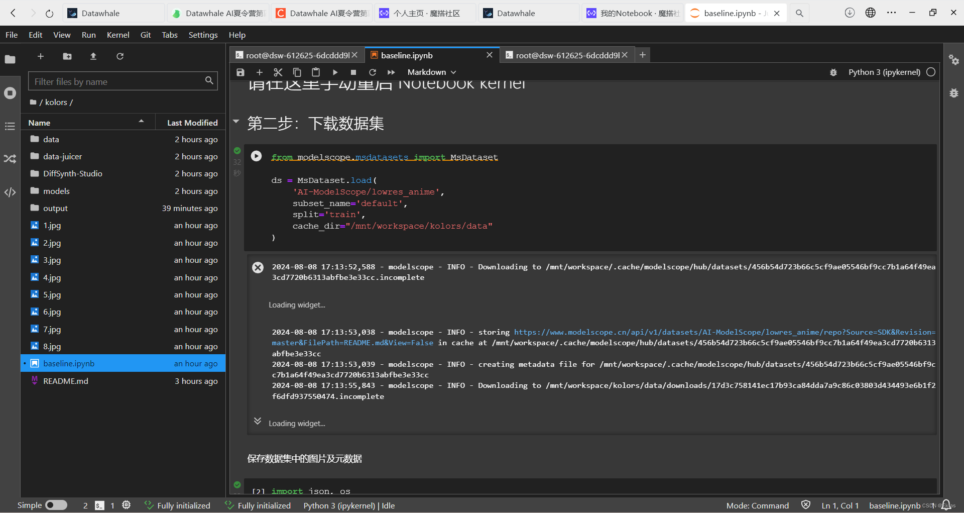Click Python 3 (ipykernel) kernel selector
This screenshot has height=513, width=964.
point(884,72)
